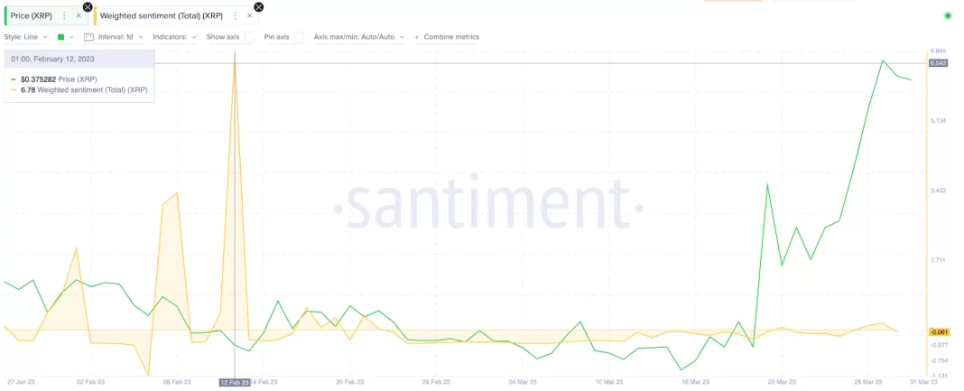This screenshot has width=964, height=391.
Task: Click Combine metrics button
Action: tap(447, 37)
